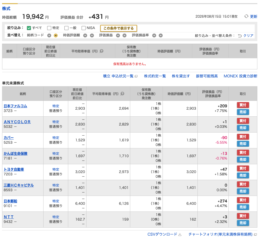Check the NISA filter checkbox

[84, 28]
